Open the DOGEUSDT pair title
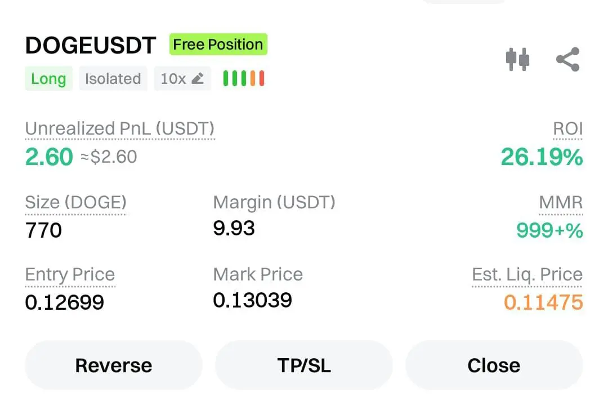 91,46
